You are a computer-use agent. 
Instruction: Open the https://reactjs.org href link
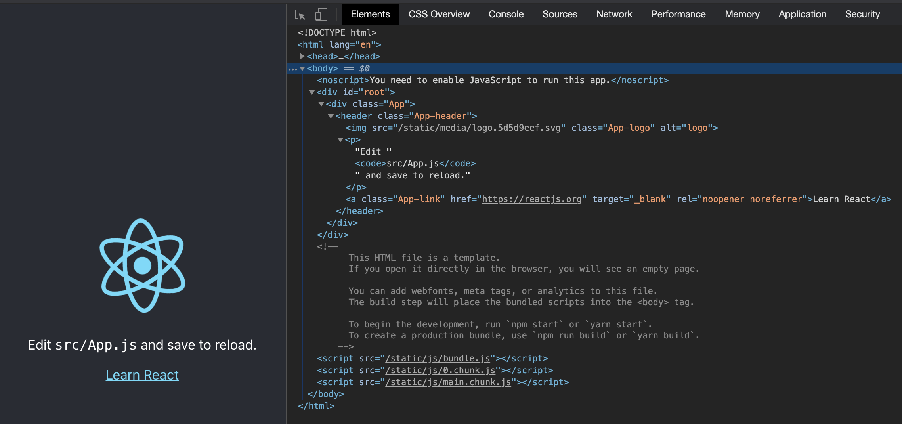(x=531, y=199)
